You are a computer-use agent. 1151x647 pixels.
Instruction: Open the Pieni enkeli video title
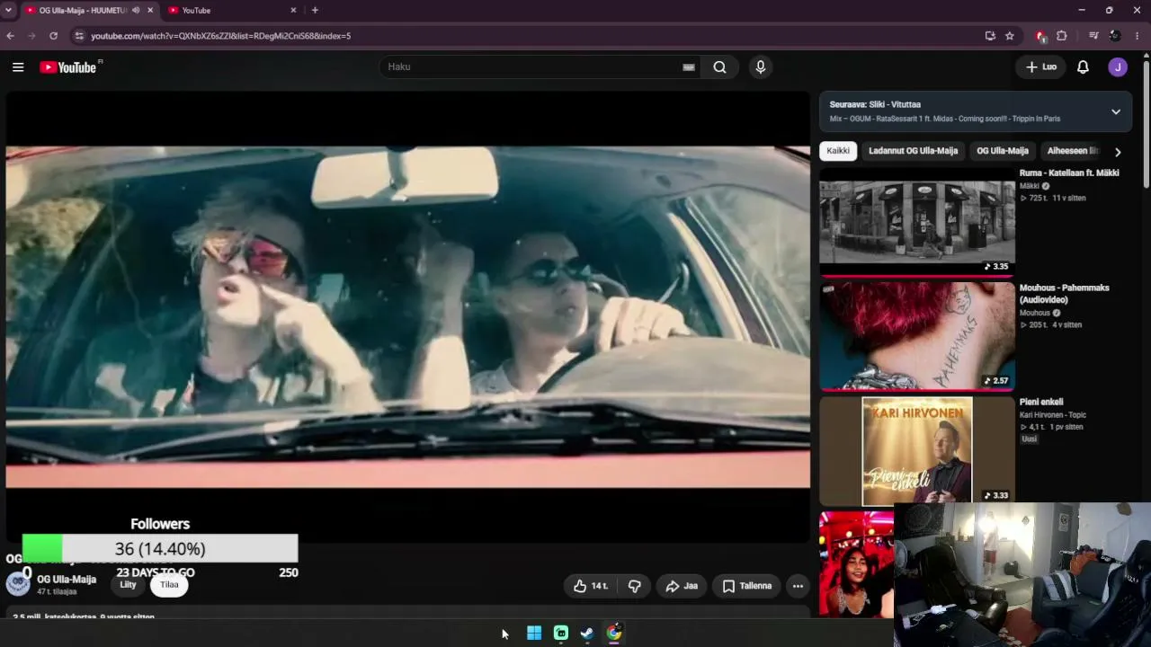click(1041, 403)
